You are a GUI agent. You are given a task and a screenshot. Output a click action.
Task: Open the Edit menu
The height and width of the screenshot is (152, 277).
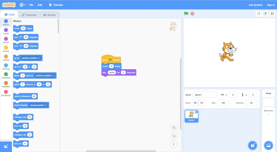click(40, 5)
